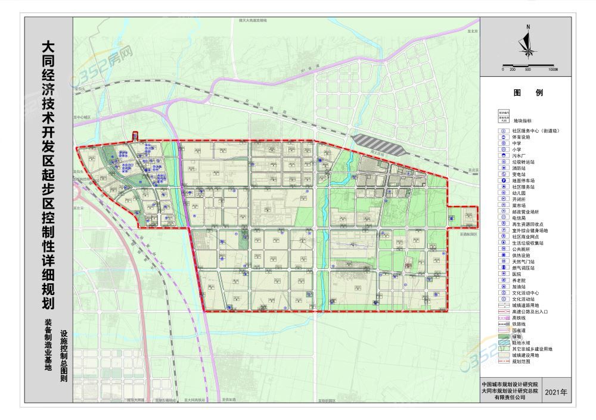596x420 pixels.
Task: Select the 规划范围 red dashed line sample
Action: 503,361
